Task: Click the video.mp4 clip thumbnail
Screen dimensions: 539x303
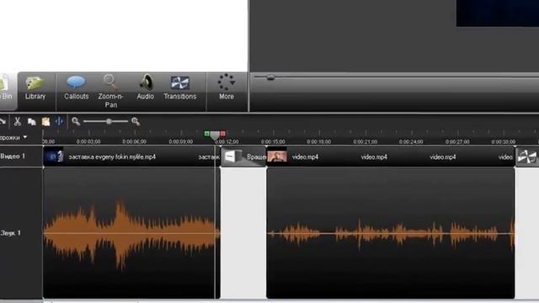Action: tap(277, 157)
